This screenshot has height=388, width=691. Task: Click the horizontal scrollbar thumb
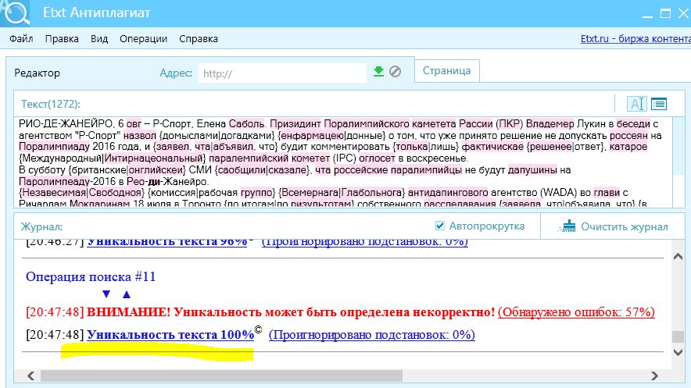point(221,376)
